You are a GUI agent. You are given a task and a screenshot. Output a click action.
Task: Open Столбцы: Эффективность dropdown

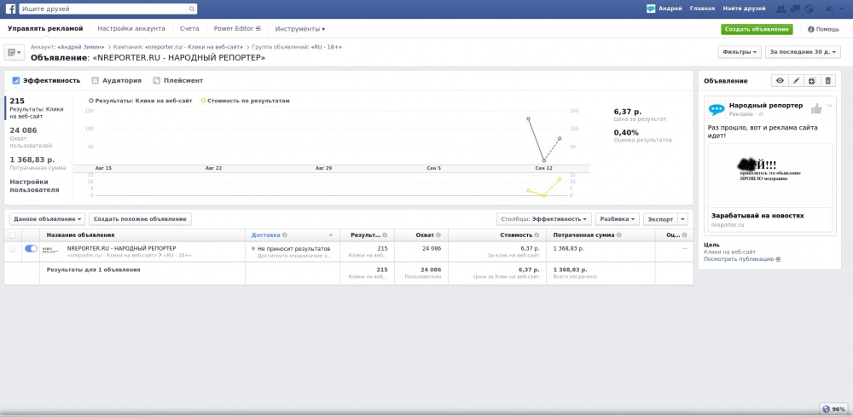pyautogui.click(x=543, y=219)
